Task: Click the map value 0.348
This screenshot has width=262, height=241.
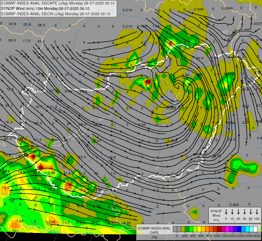Action: pos(234,205)
